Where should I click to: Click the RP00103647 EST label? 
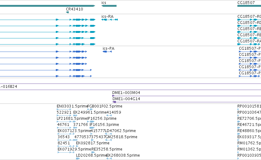[x=249, y=112]
